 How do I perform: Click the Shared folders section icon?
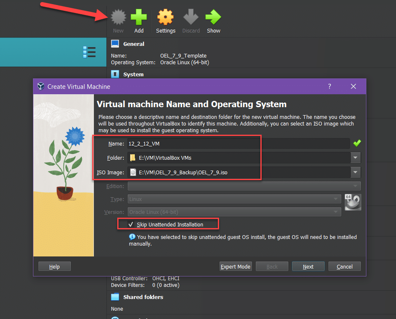(115, 297)
